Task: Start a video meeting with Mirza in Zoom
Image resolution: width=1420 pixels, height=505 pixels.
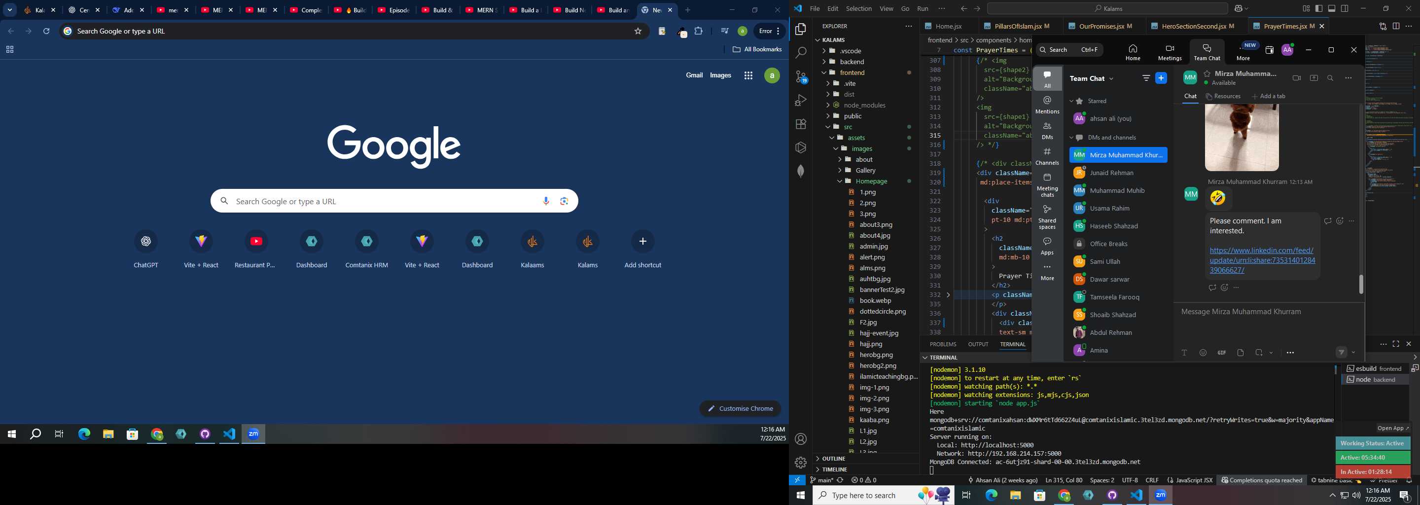Action: coord(1297,78)
